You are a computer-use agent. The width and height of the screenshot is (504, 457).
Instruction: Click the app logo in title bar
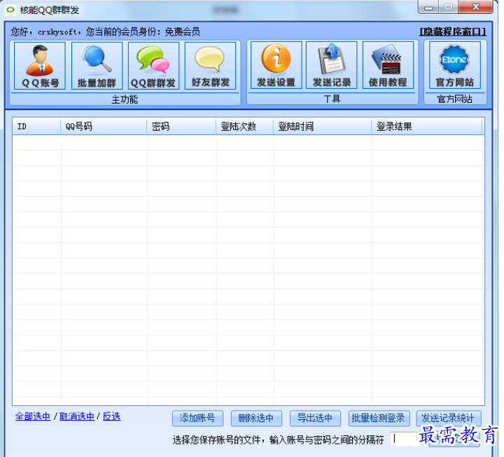click(x=10, y=10)
